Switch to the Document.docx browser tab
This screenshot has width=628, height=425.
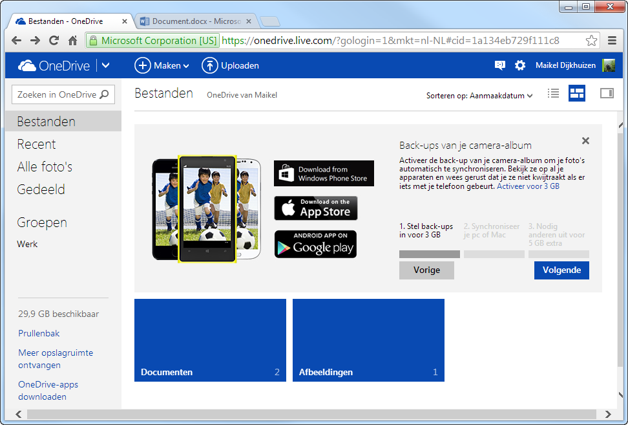pyautogui.click(x=196, y=21)
